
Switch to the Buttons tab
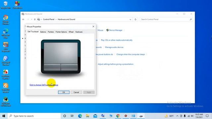tap(43, 32)
